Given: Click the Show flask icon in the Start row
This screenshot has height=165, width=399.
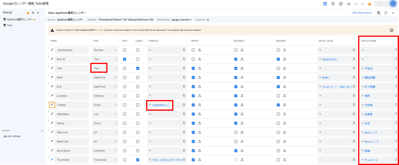Looking at the screenshot, I should coord(200,77).
